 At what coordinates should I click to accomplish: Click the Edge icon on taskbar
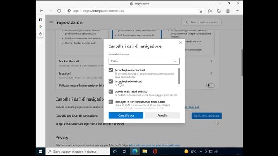click(x=135, y=152)
